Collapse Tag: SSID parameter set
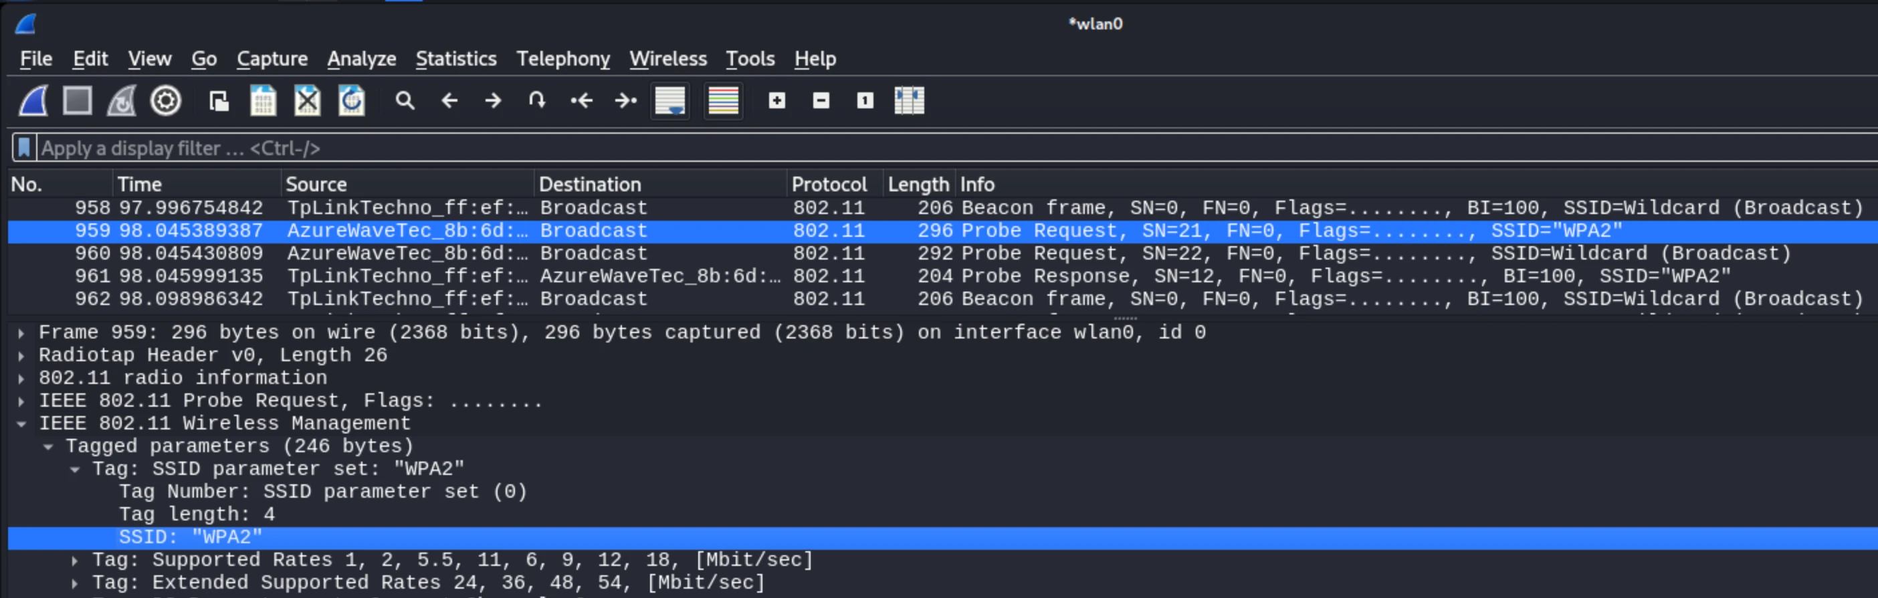Screen dimensions: 1878x598 tap(75, 469)
